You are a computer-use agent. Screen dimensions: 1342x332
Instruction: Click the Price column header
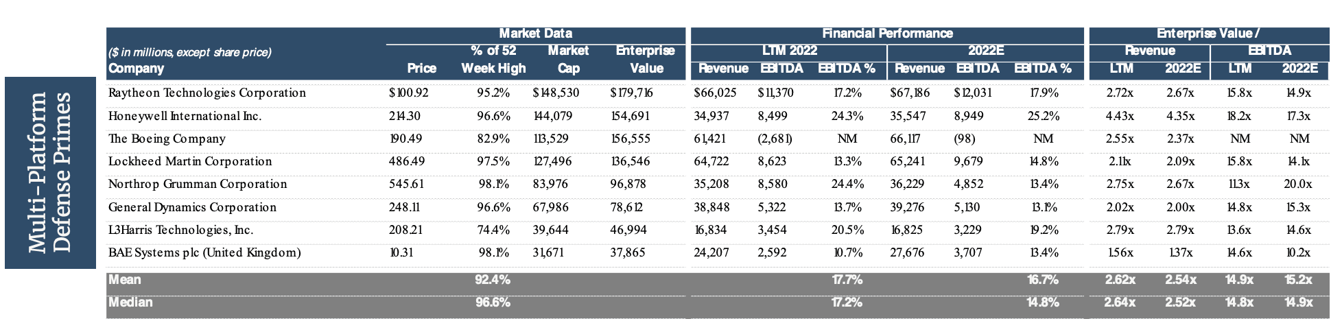[421, 69]
